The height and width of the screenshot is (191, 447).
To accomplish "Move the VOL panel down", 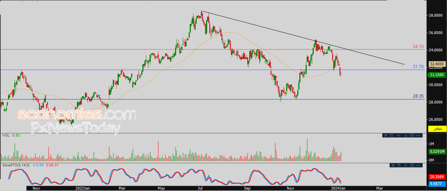I will pos(406,135).
